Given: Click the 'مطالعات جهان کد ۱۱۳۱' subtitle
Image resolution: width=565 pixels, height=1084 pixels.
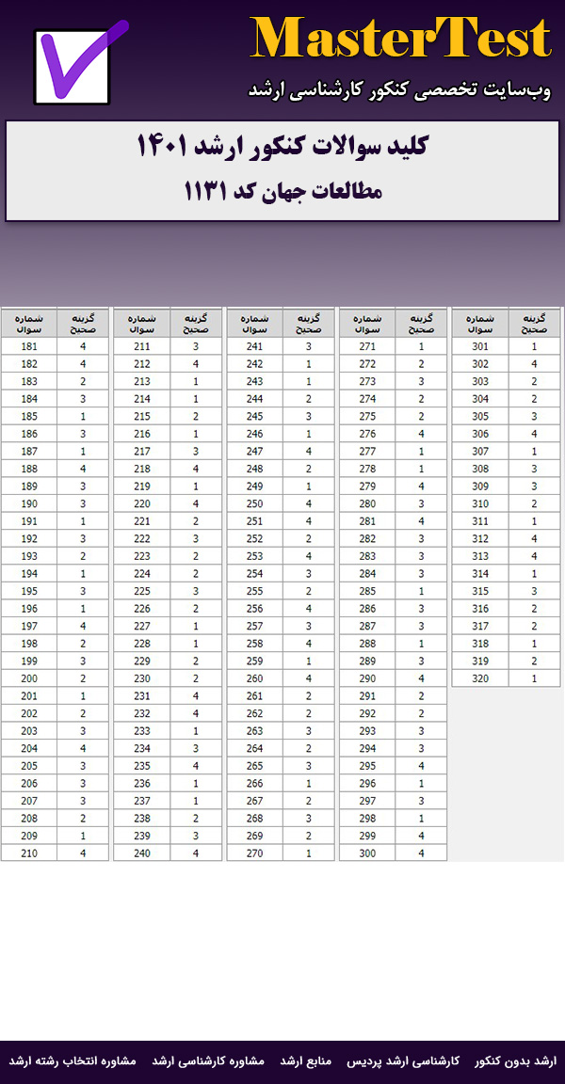Looking at the screenshot, I should [x=282, y=191].
